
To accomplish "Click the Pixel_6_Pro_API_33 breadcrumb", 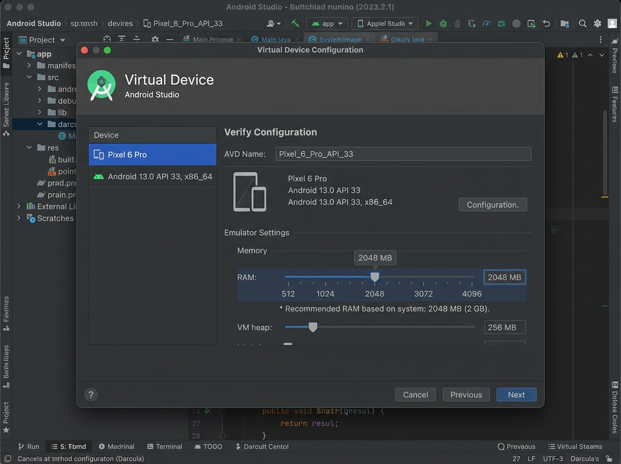I will coord(183,23).
